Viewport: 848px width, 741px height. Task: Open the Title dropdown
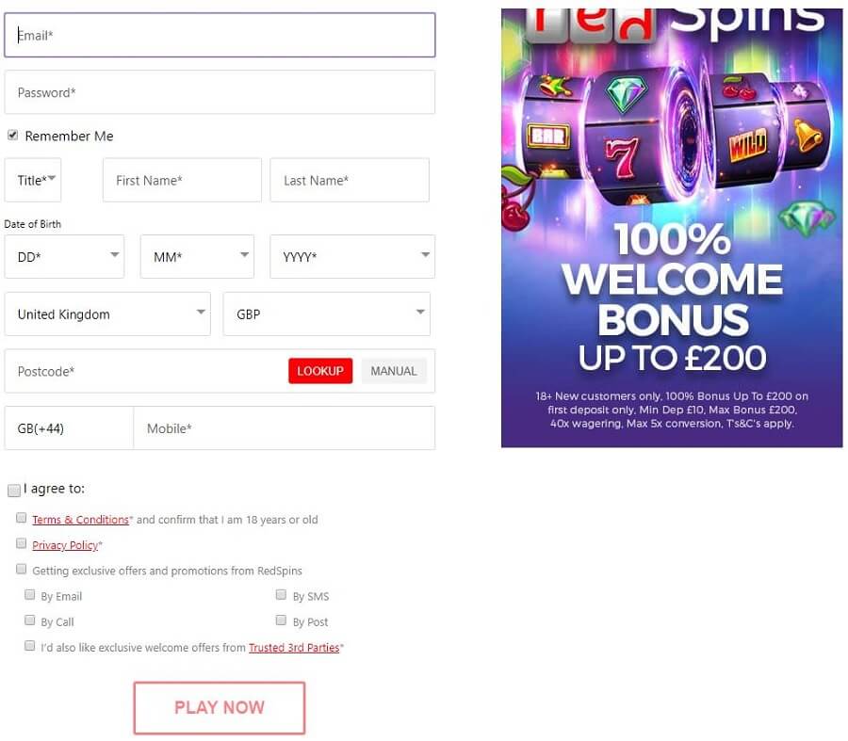(x=32, y=180)
